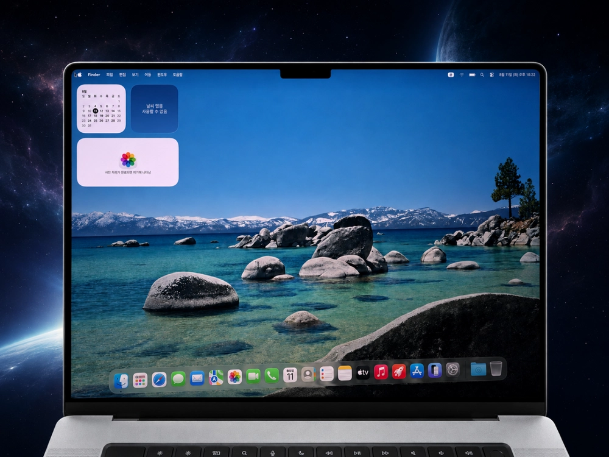
Task: Start FaceTime from the Dock
Action: [253, 376]
